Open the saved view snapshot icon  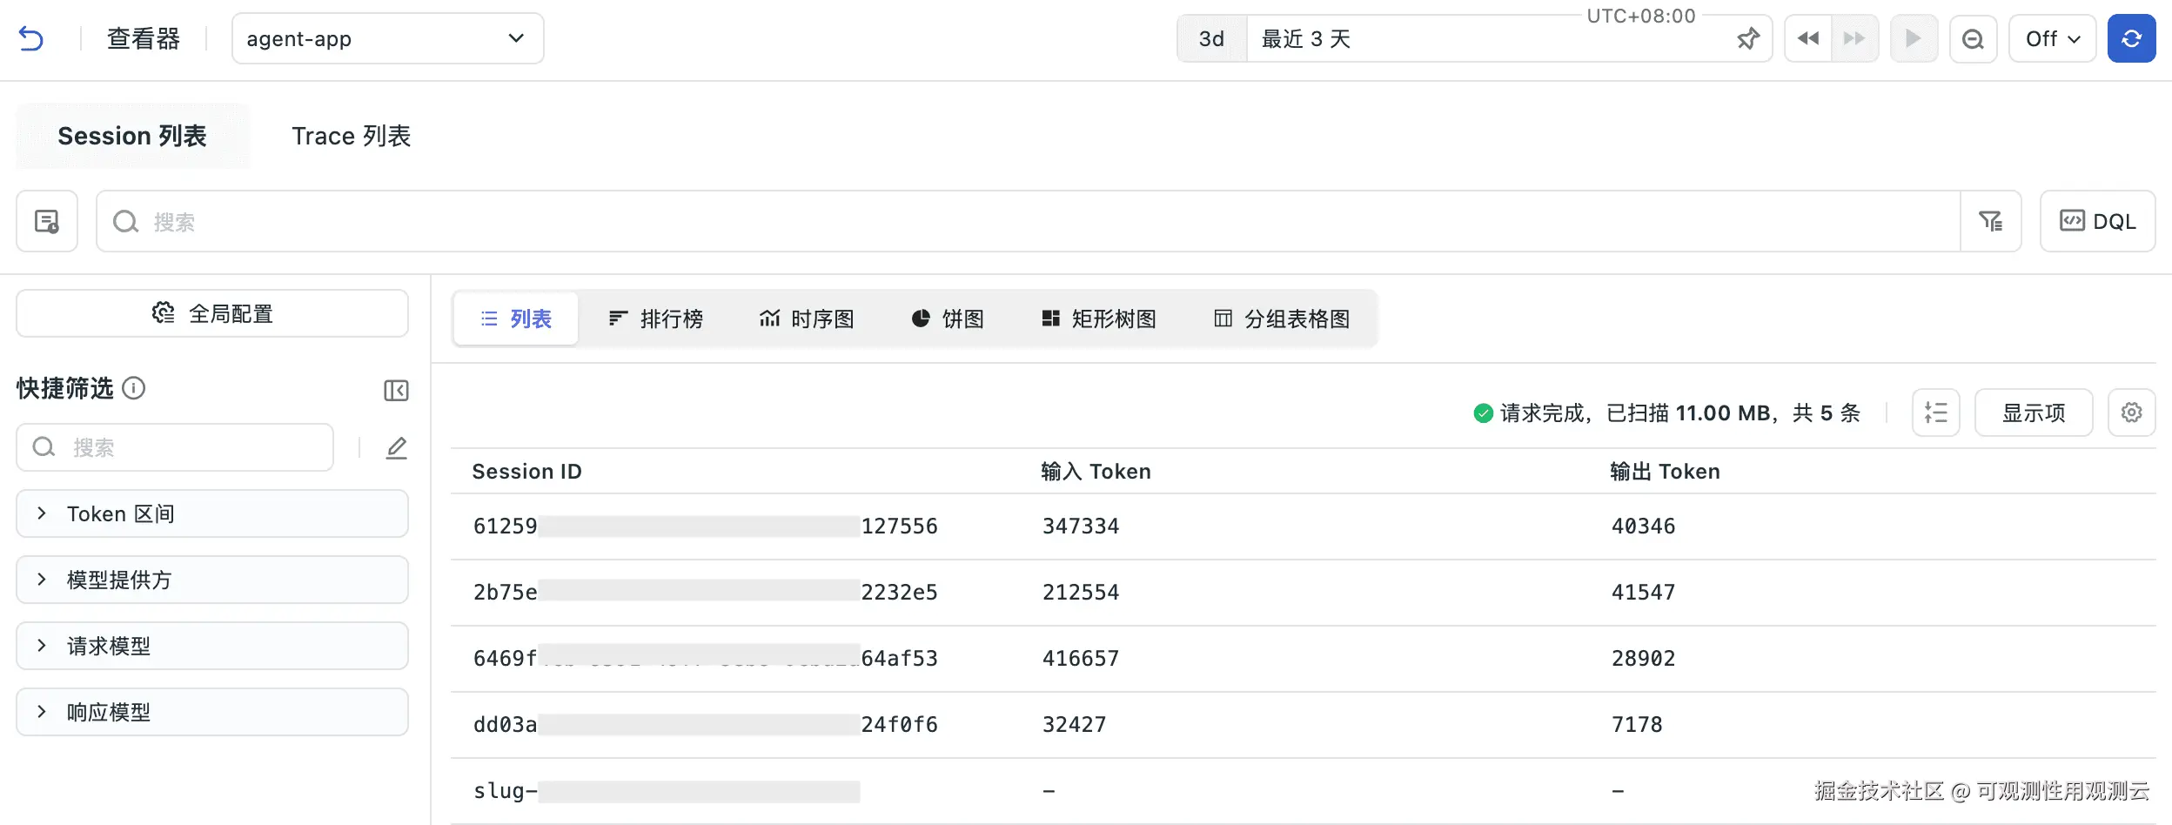point(47,222)
